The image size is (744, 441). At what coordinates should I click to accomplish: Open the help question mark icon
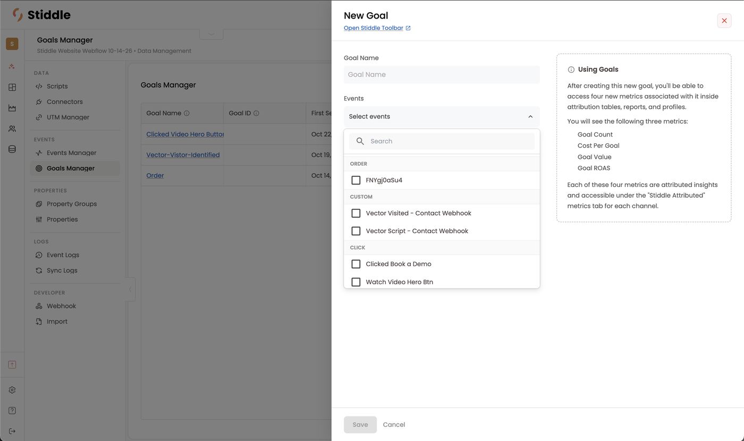[12, 411]
